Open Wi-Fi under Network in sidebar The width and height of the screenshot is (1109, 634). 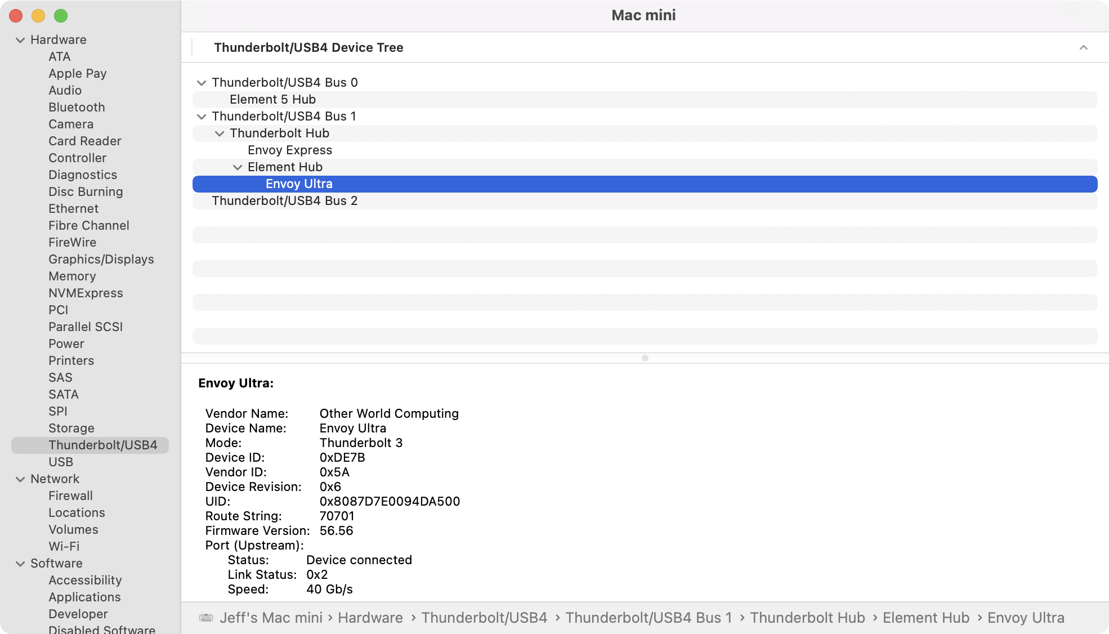[x=64, y=546]
